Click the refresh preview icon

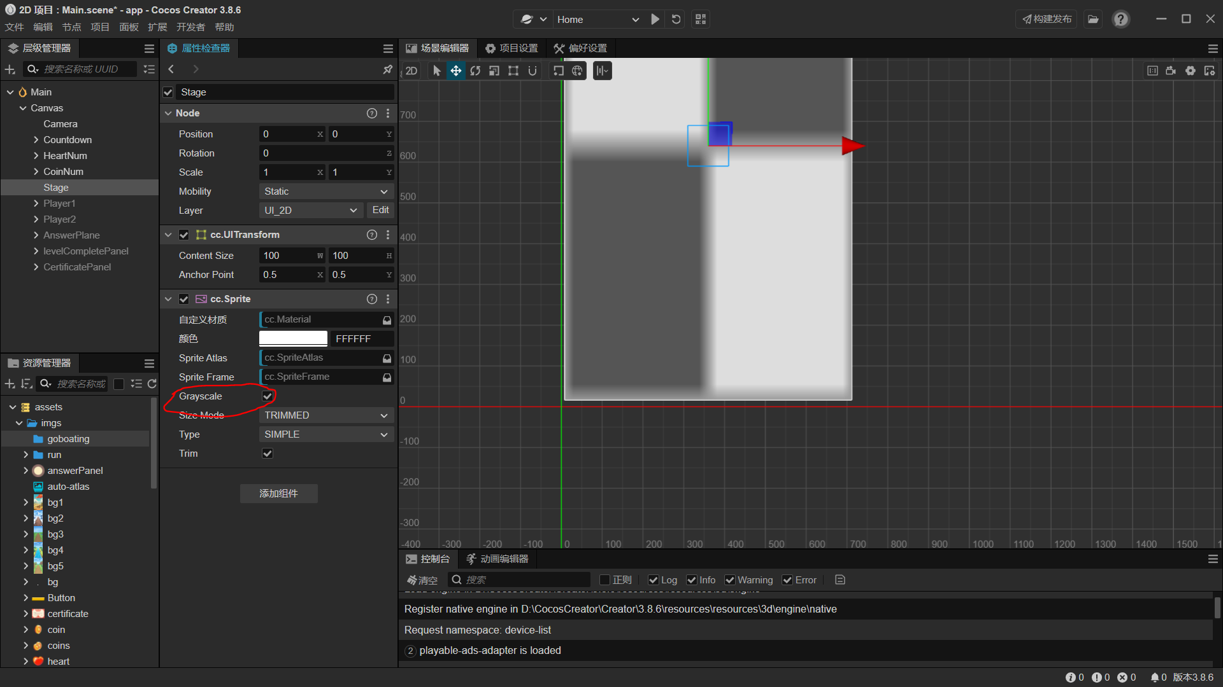(x=676, y=19)
